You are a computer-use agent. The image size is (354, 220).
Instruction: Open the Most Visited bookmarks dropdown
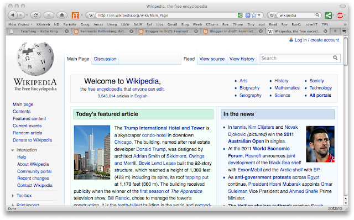click(20, 24)
